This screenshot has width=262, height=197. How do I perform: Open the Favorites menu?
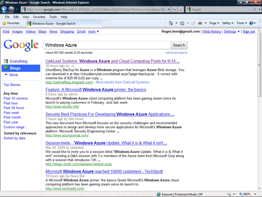[x=39, y=17]
